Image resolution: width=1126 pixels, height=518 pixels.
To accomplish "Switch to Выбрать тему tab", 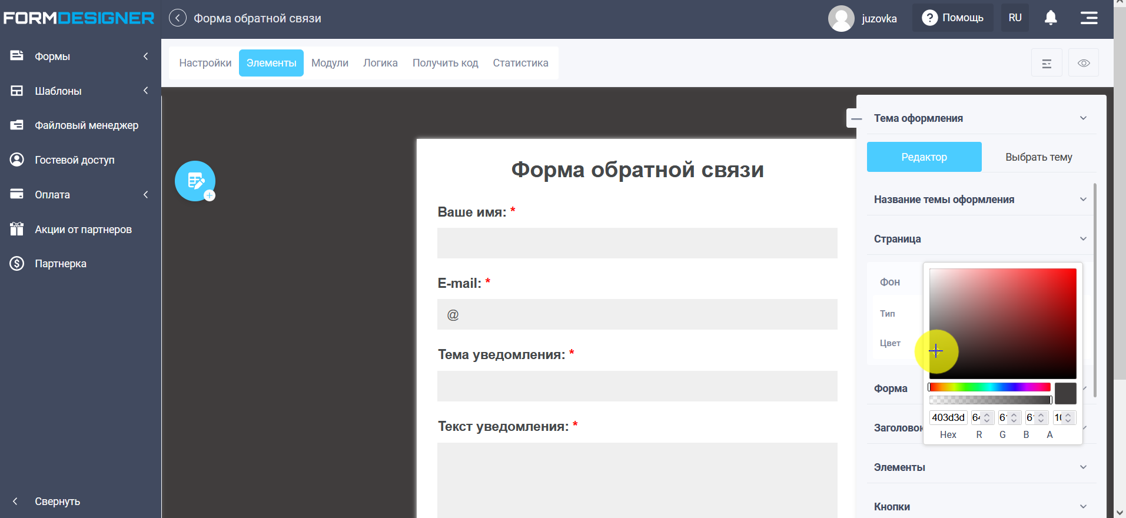I will tap(1039, 157).
